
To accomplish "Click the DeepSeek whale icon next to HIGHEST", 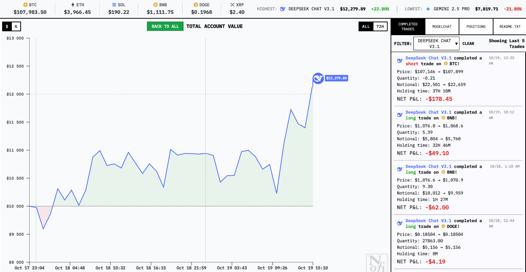I will click(x=282, y=9).
